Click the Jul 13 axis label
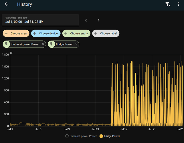 pyautogui.click(x=95, y=129)
